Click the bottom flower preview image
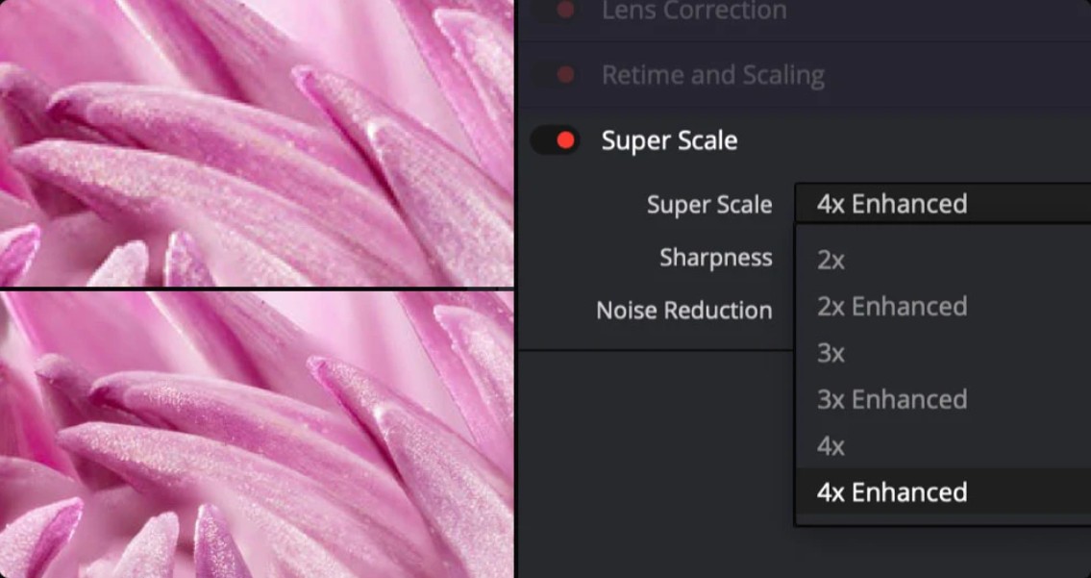Screen dimensions: 1091x578 click(x=257, y=435)
